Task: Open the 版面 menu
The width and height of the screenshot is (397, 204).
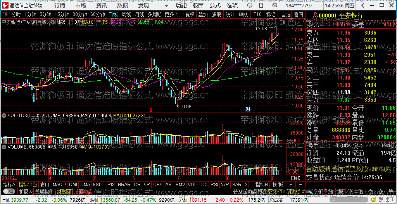Action: [198, 5]
